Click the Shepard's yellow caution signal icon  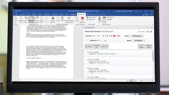104,41
